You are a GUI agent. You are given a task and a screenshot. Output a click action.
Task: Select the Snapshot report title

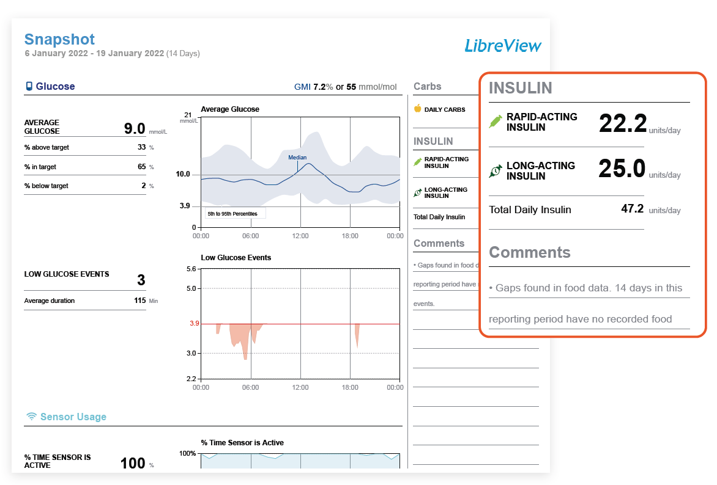(x=59, y=40)
